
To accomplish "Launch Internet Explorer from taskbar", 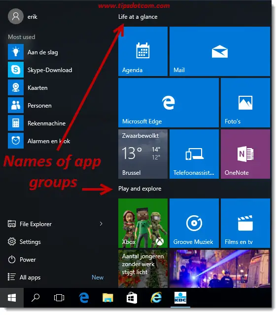I will coord(156,298).
